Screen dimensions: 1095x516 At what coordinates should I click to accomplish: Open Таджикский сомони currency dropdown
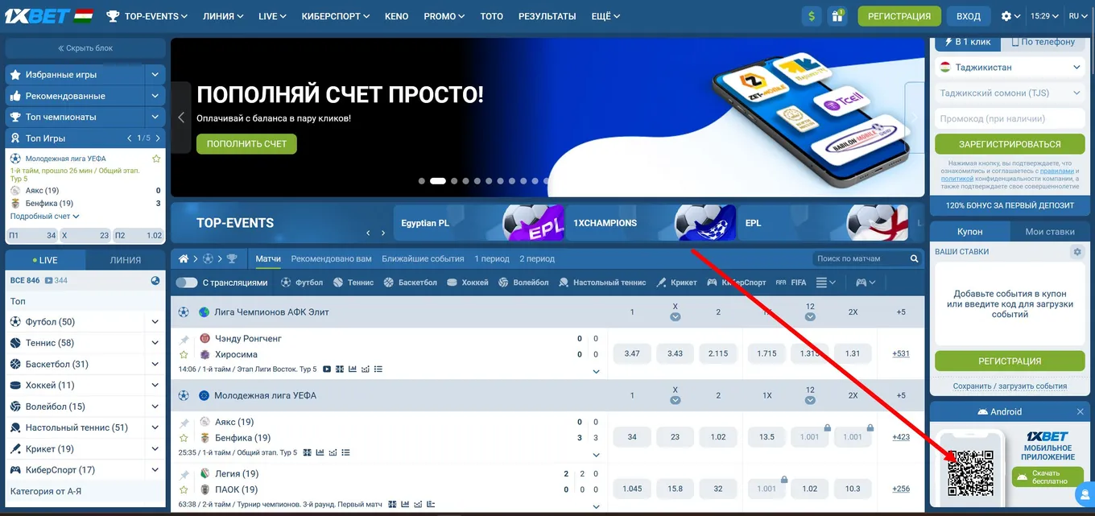point(1010,93)
